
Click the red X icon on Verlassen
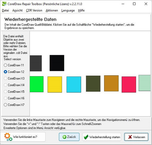pyautogui.click(x=130, y=137)
